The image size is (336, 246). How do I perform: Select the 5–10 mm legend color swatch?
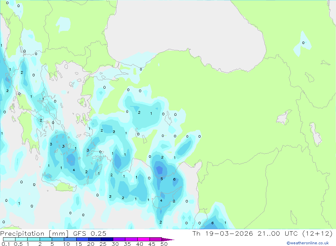(58, 239)
